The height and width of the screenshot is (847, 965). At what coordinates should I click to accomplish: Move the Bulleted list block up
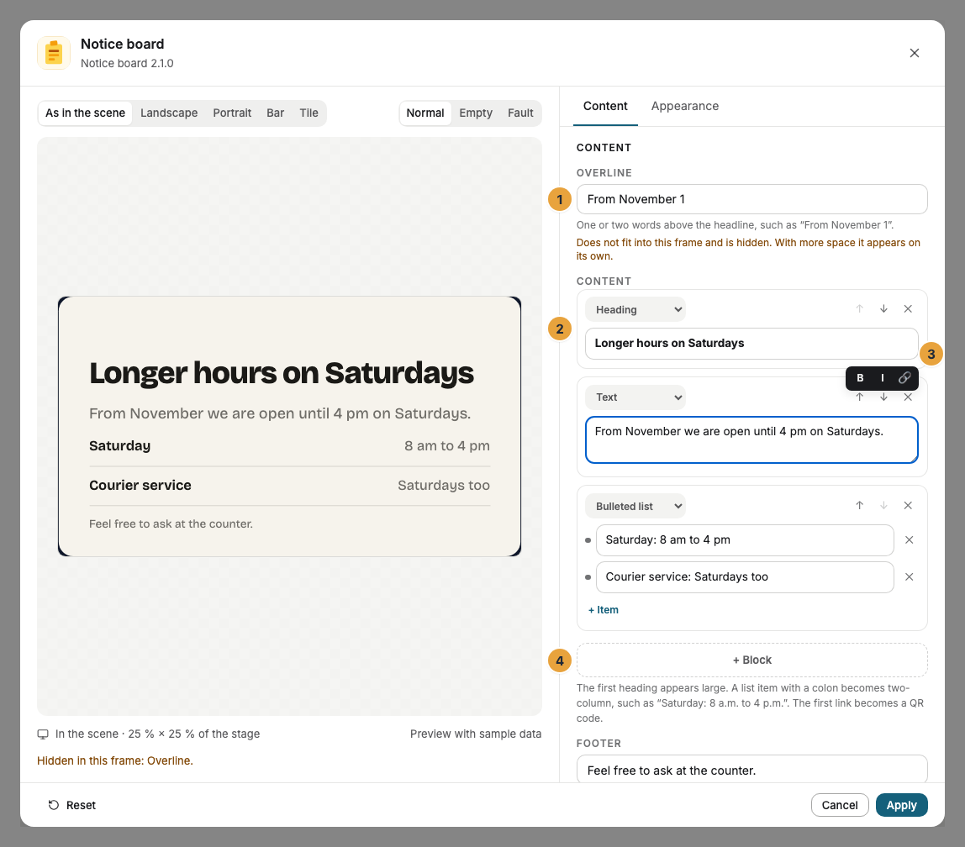[860, 506]
